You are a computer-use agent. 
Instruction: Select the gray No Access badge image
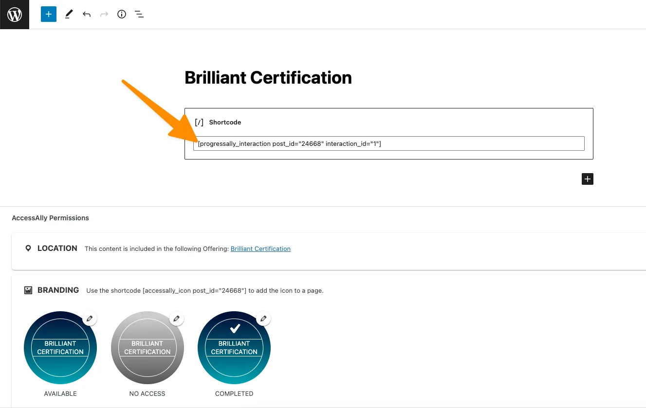point(147,348)
